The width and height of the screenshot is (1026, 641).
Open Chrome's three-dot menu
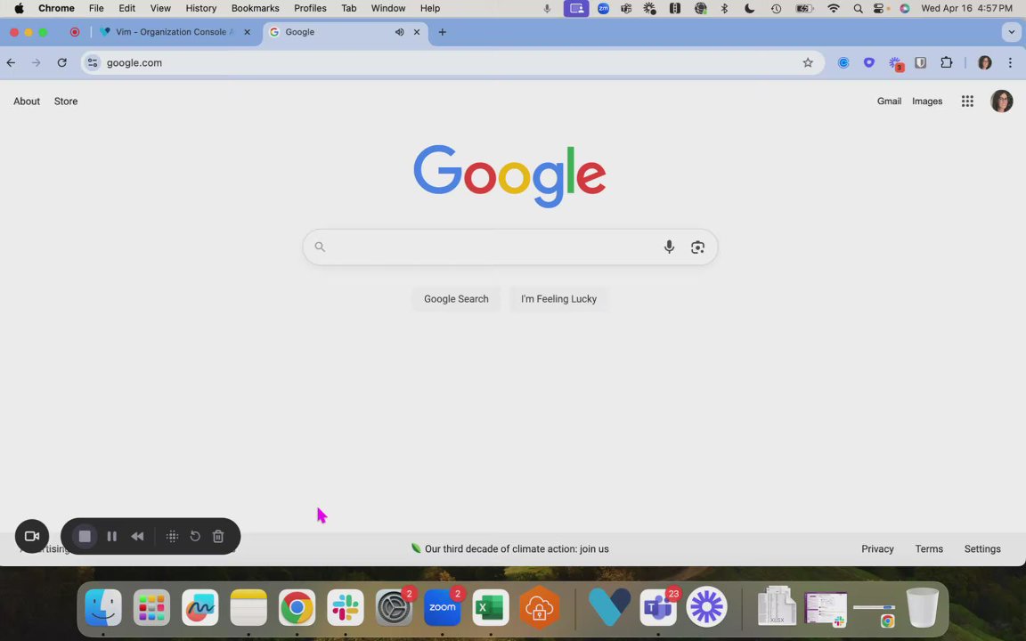[1010, 63]
